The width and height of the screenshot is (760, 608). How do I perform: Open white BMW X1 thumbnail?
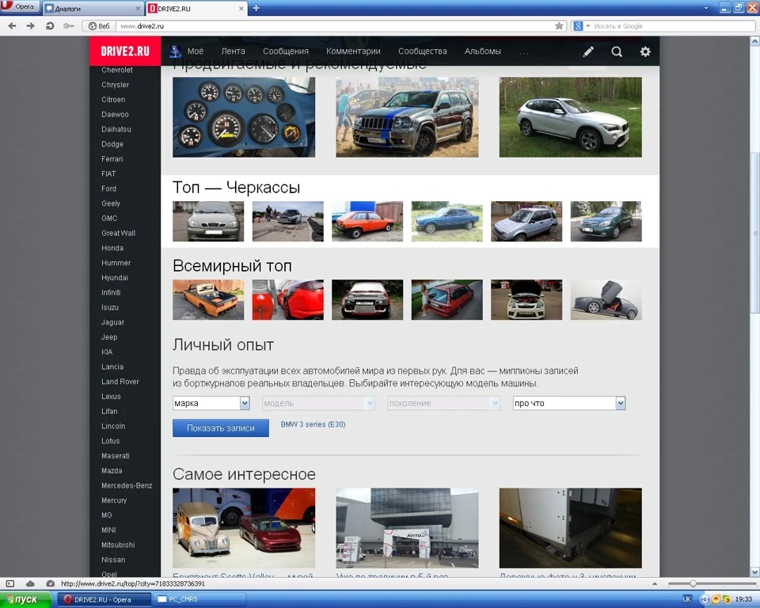point(571,117)
